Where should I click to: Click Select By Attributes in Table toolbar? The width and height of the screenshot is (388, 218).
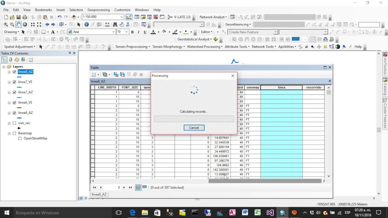116,74
